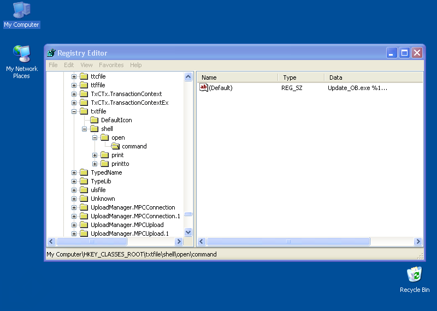Click the values pane scroll right arrow
Screen dimensions: 437x311
pyautogui.click(x=418, y=241)
